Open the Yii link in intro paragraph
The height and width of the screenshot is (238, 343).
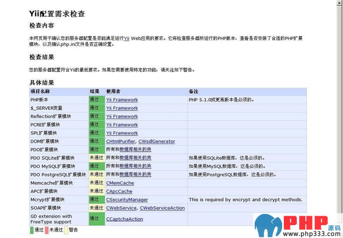point(126,38)
